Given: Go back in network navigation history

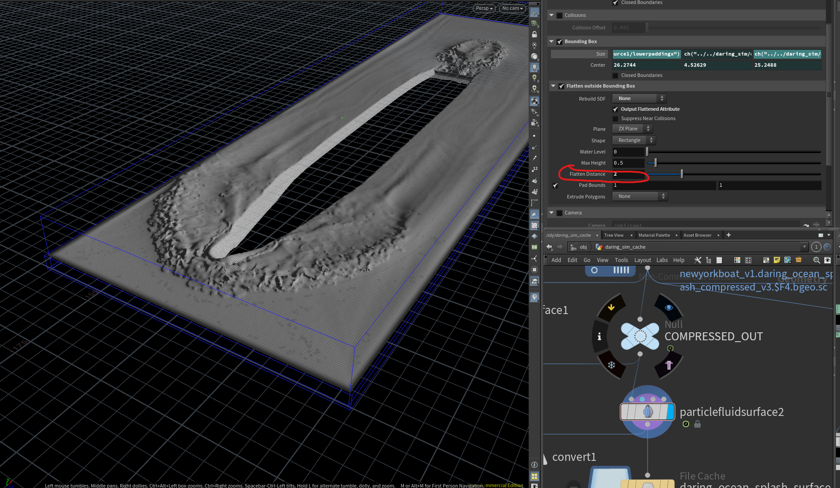Looking at the screenshot, I should (549, 247).
